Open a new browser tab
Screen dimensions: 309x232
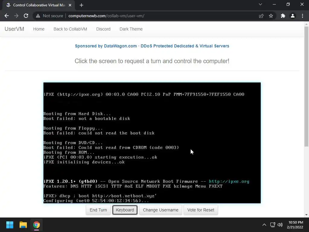[81, 5]
